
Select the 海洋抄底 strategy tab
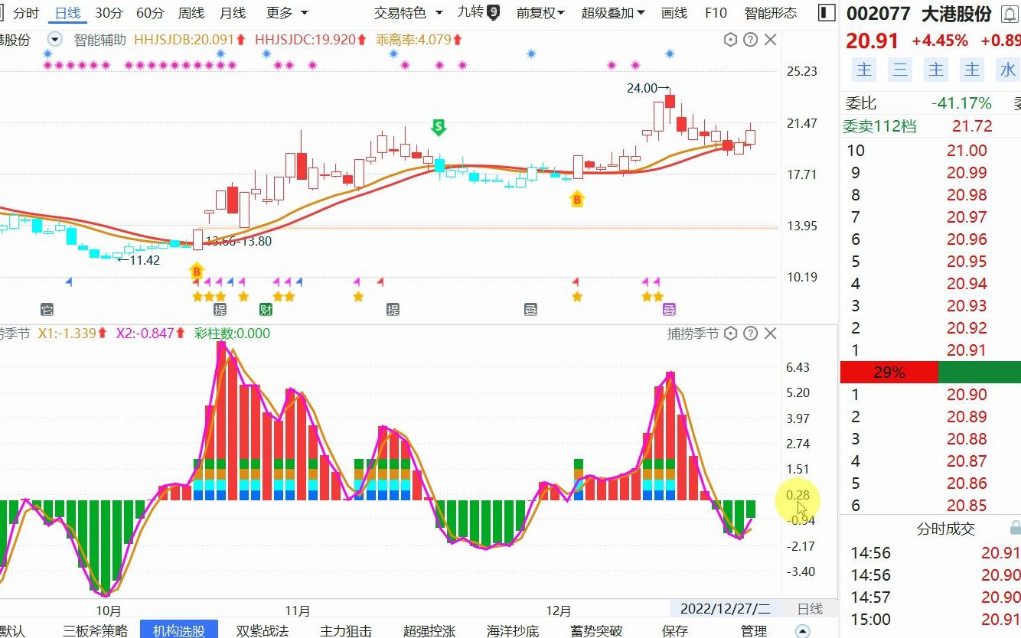point(513,630)
